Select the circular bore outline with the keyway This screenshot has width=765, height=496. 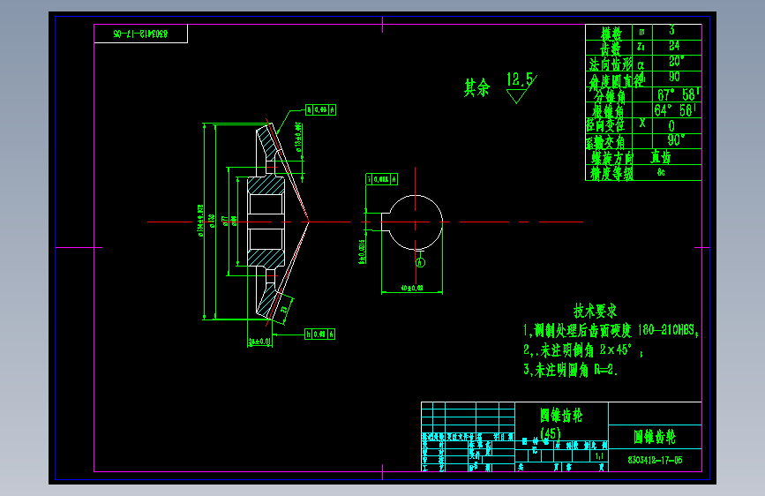tap(412, 222)
